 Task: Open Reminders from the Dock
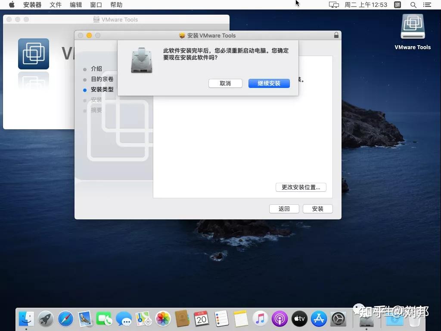[x=221, y=319]
